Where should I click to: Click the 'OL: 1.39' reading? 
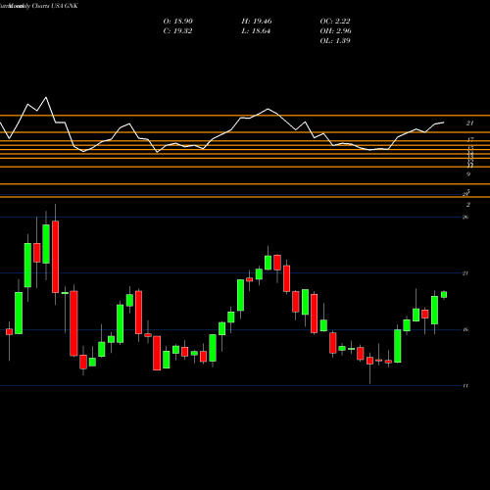coord(335,41)
